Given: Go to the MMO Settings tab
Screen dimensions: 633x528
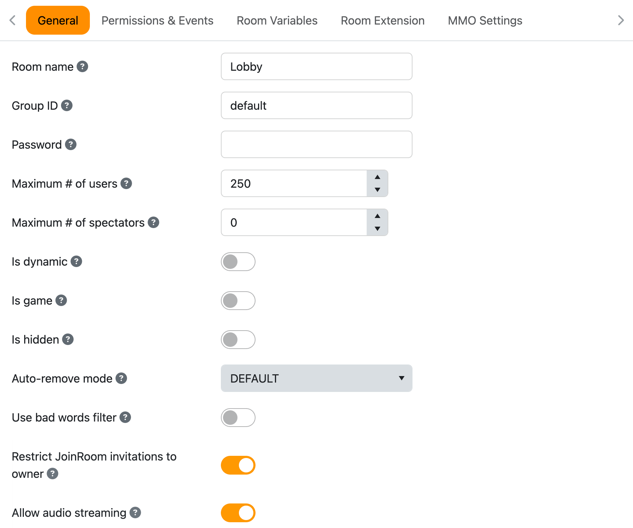Looking at the screenshot, I should pyautogui.click(x=485, y=21).
